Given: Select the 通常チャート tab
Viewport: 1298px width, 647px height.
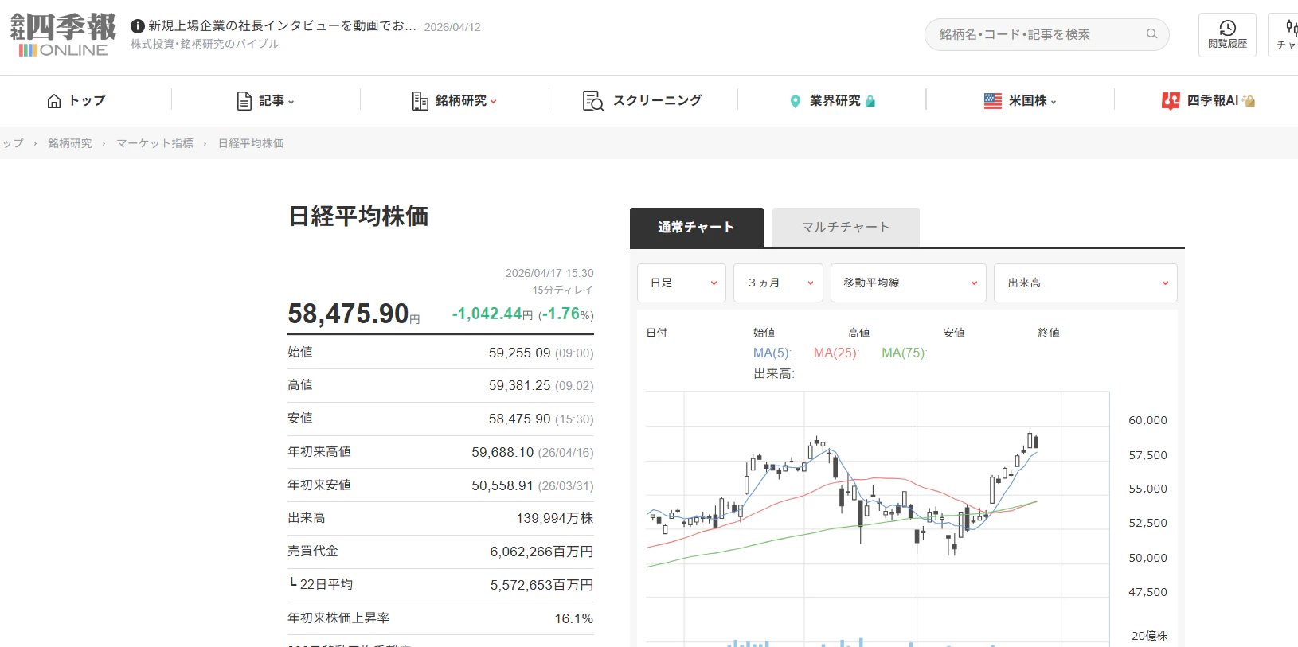Looking at the screenshot, I should [x=697, y=228].
